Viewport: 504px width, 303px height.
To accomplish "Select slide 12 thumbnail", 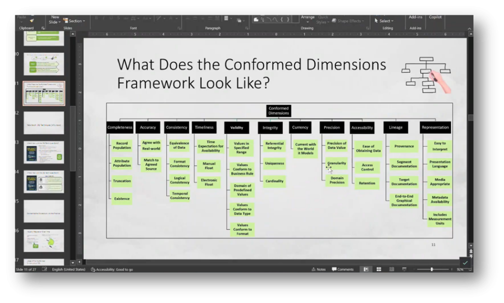I will (44, 123).
